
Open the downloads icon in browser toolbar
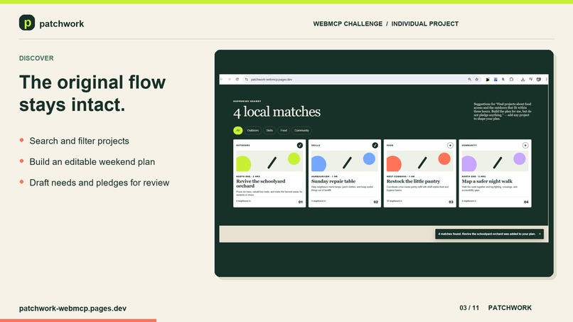click(523, 80)
